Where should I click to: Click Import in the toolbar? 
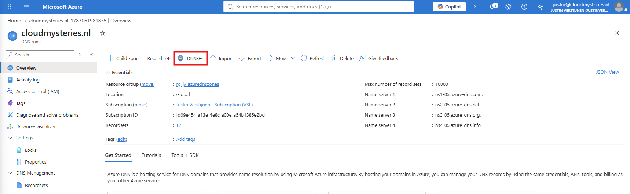click(221, 58)
